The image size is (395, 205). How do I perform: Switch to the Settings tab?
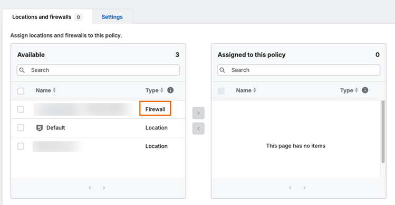click(112, 17)
